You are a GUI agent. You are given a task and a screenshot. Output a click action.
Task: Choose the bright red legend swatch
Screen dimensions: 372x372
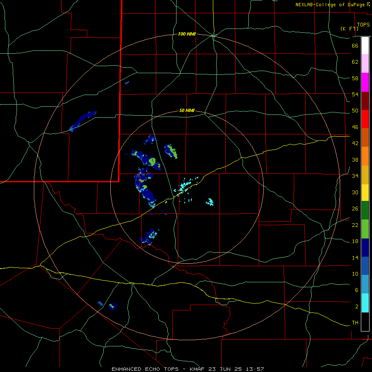(365, 119)
